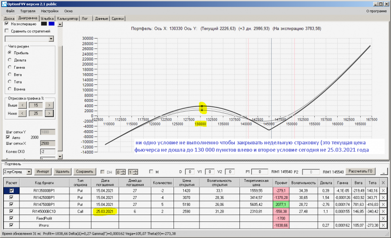
Task: Remove the RI145000BC1D call row via X
Action: pos(384,211)
